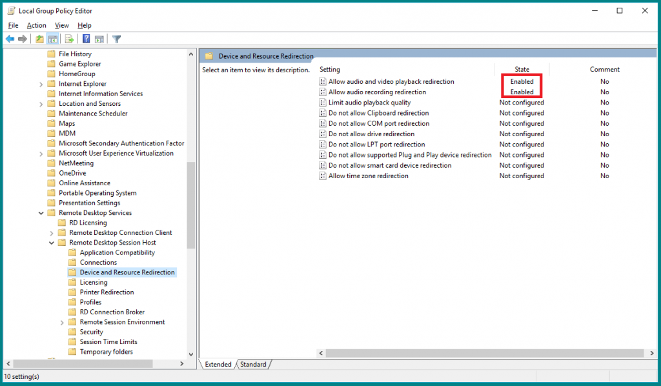Expand the Remote Session Environment node
661x386 pixels.
(x=62, y=322)
